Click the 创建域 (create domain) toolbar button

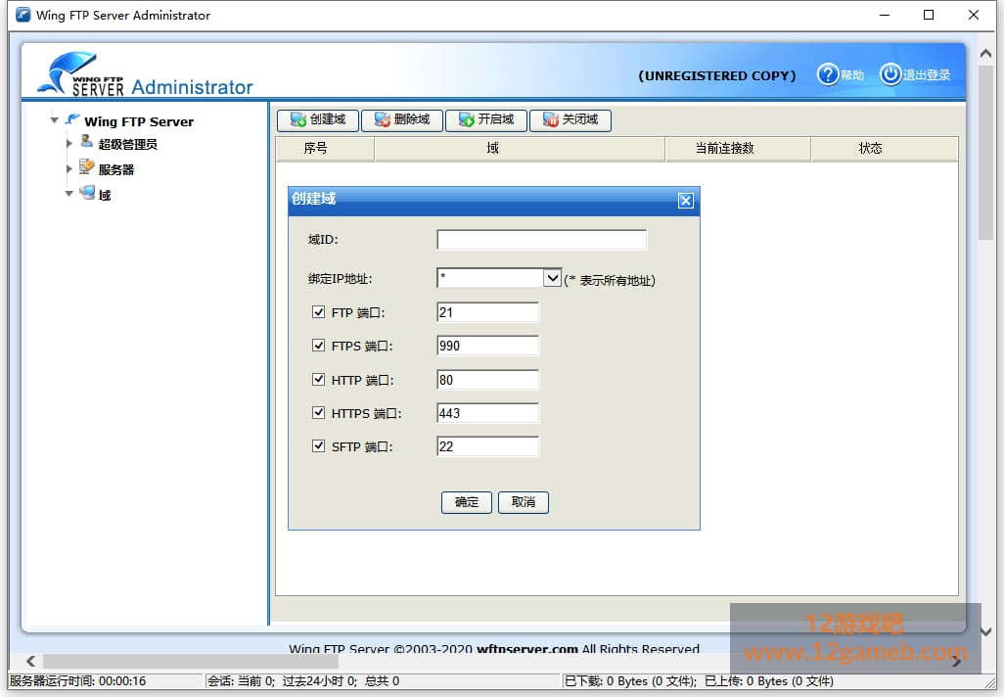coord(318,119)
